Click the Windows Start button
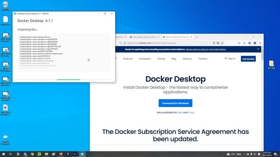The image size is (280, 157). (x=3, y=154)
